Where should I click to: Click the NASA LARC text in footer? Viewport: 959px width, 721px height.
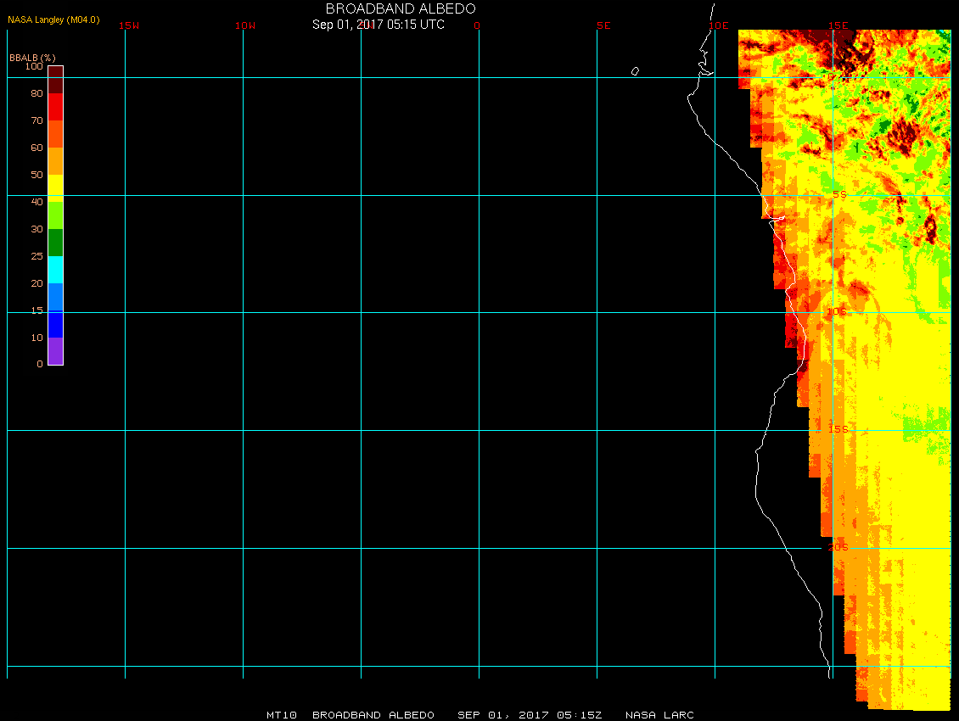tap(659, 715)
